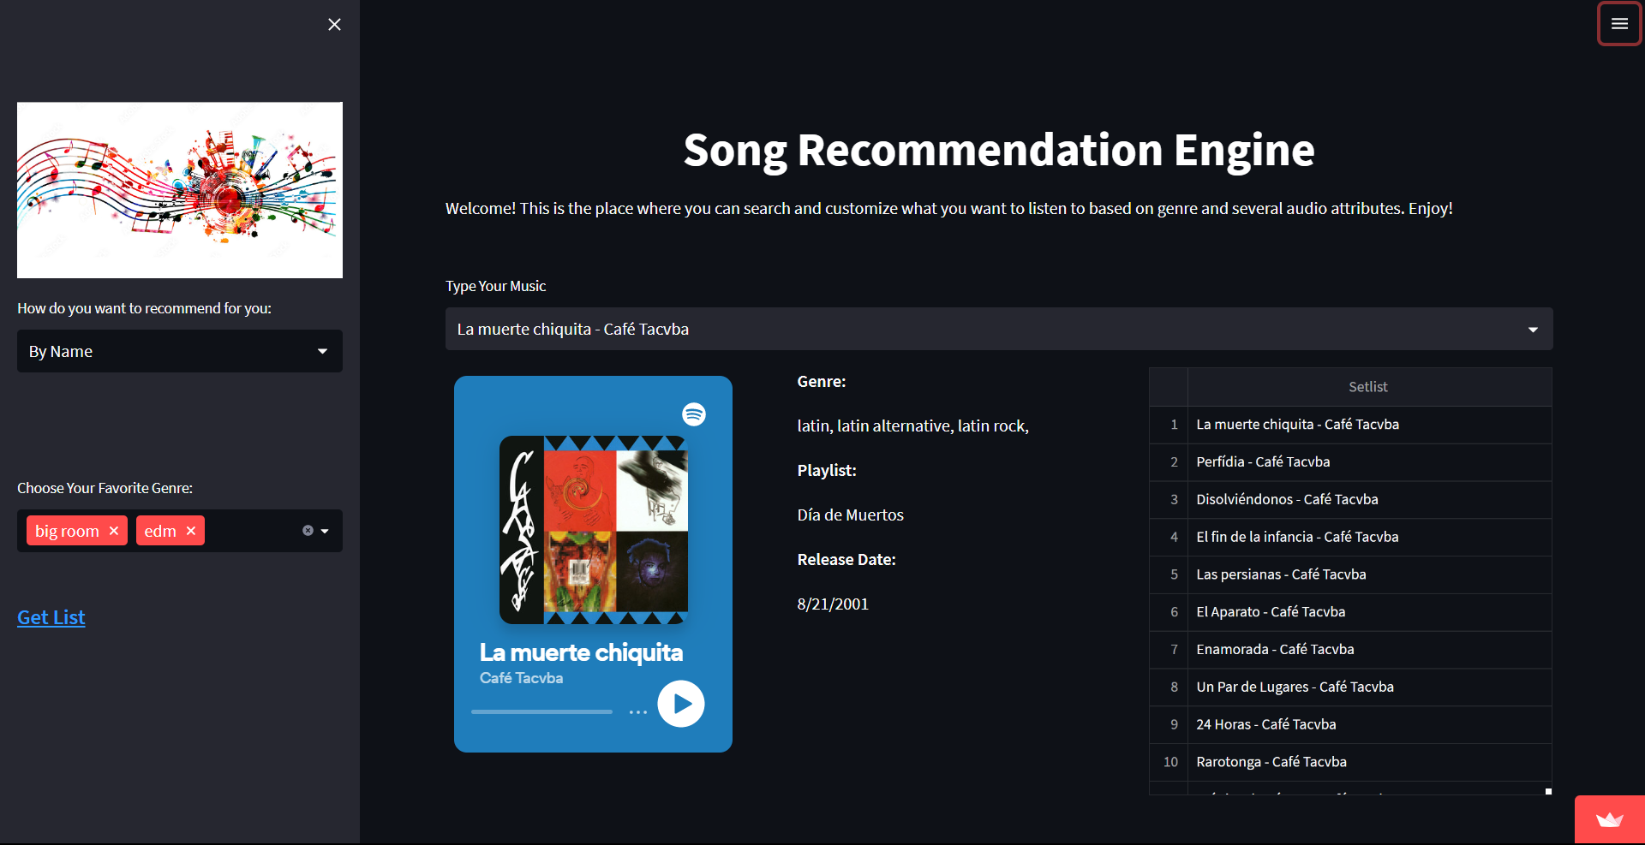Select Las persianas - Café Tacvba row
Screen dimensions: 1645x845
1369,574
